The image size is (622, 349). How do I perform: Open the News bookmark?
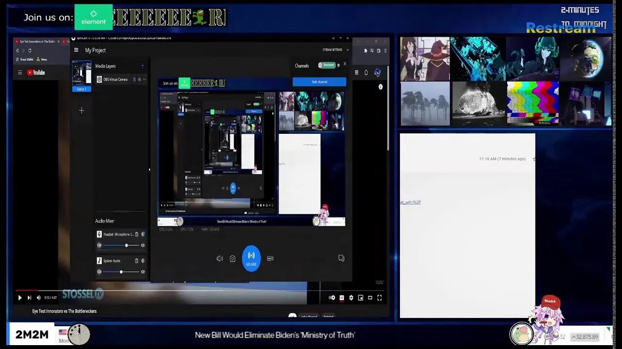tap(42, 59)
